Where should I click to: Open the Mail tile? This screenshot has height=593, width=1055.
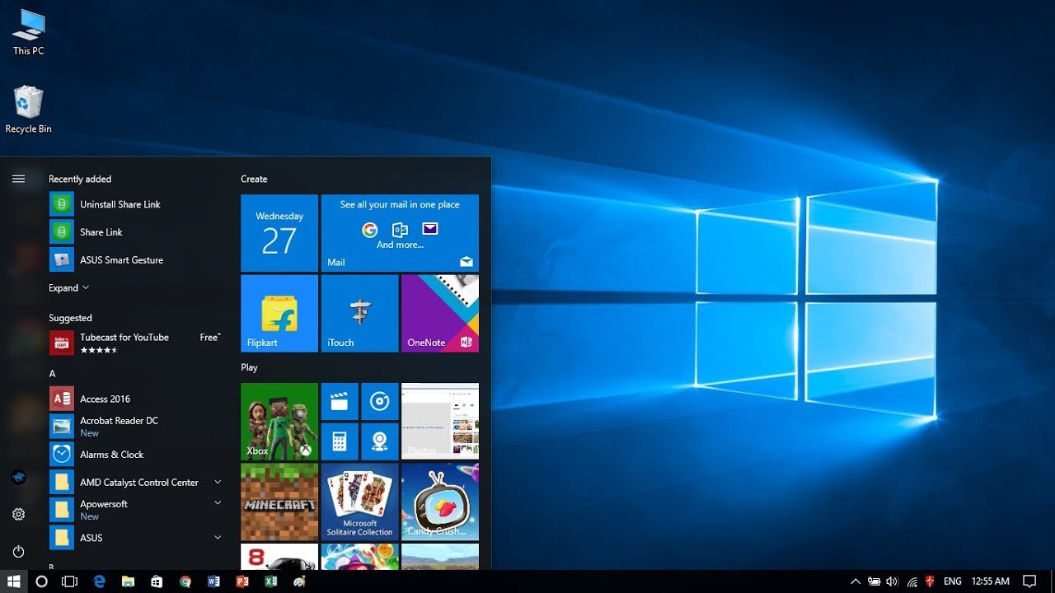400,233
